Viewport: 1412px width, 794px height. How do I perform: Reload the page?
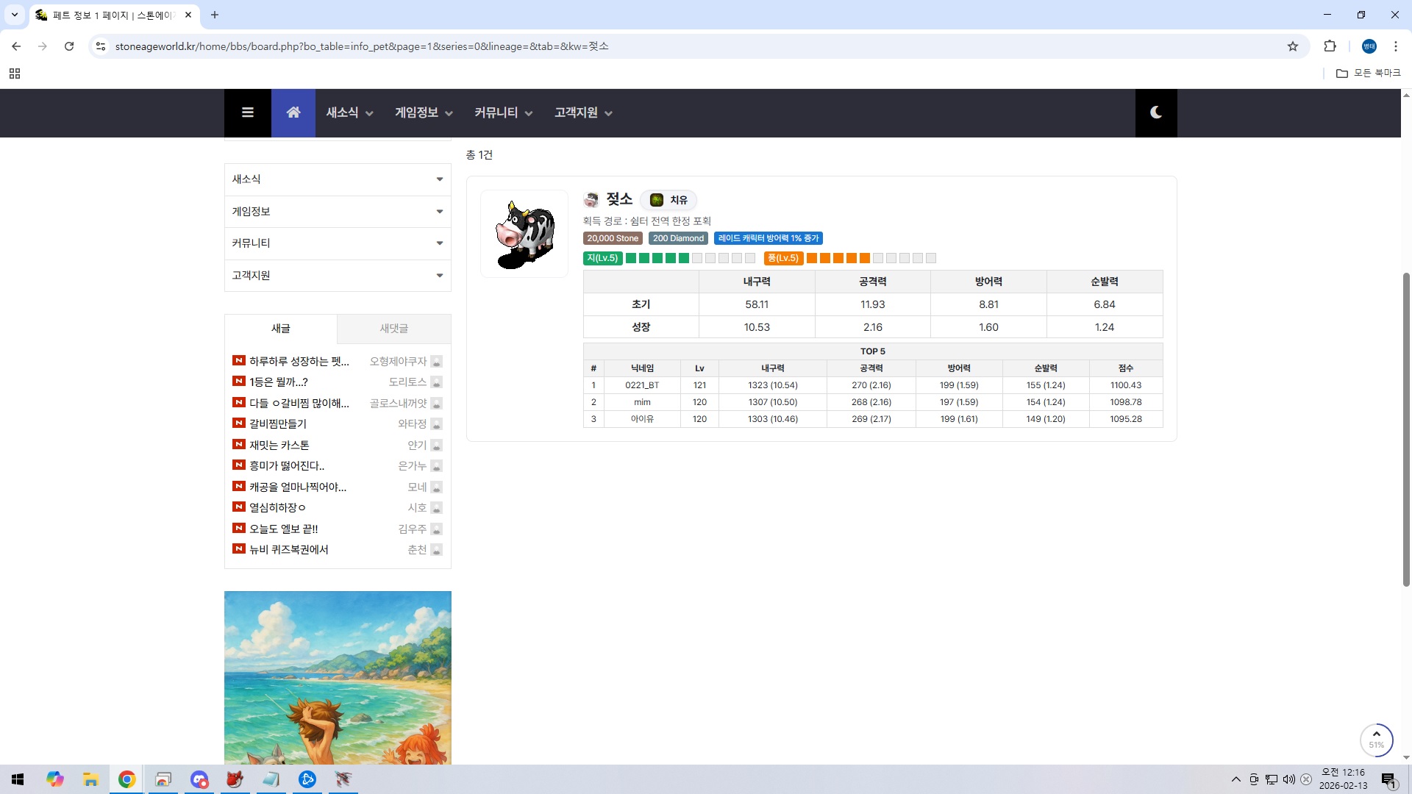coord(69,46)
